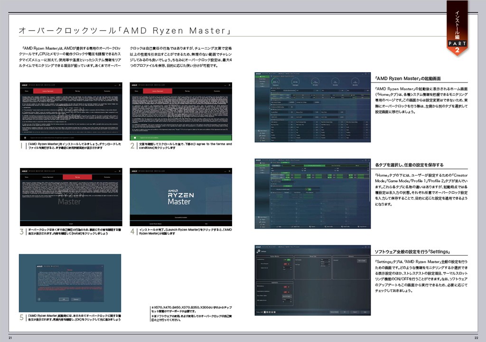This screenshot has height=342, width=486.
Task: Click Copy Current in Creator Mode bottom bar
Action: (362, 227)
